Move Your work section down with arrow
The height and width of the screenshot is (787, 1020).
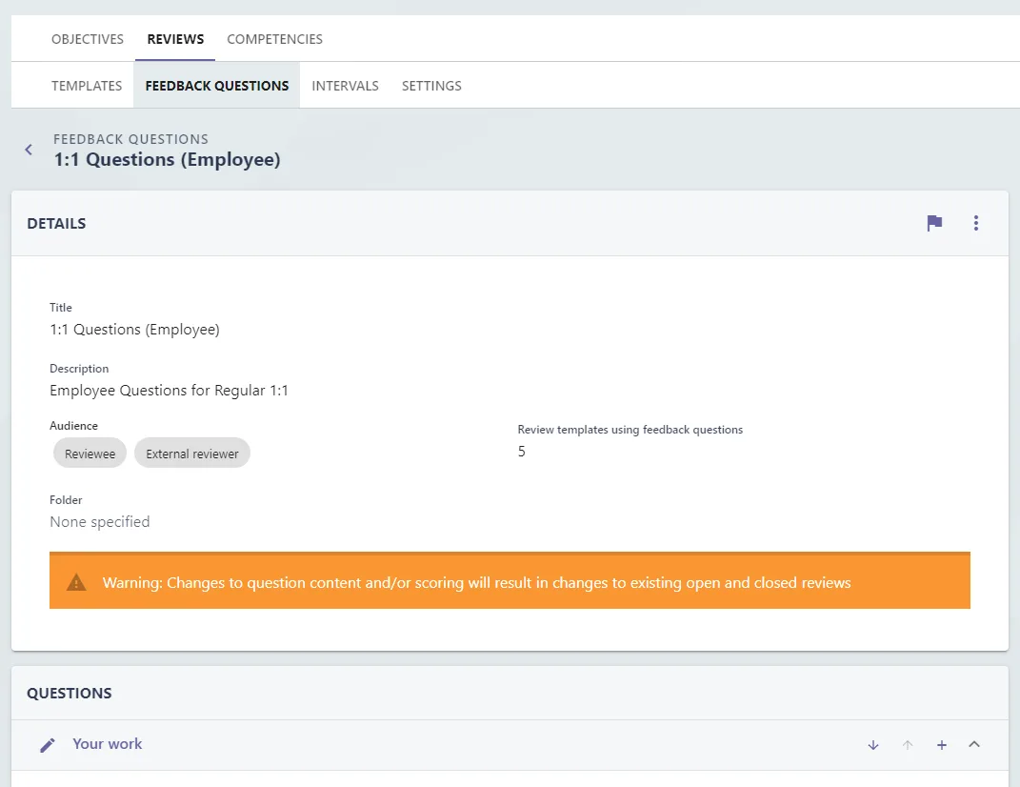pos(873,745)
